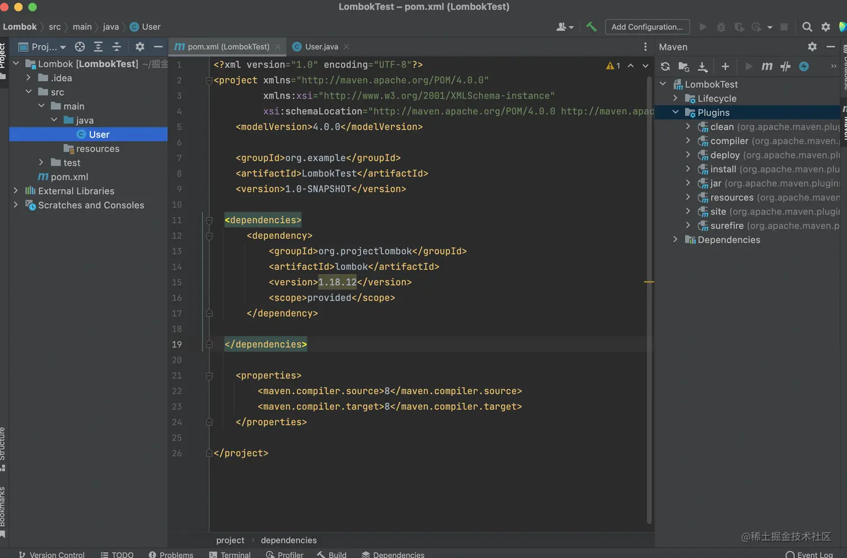Toggle fold on dependencies tag line 11
Screen dimensions: 847x558
[209, 221]
